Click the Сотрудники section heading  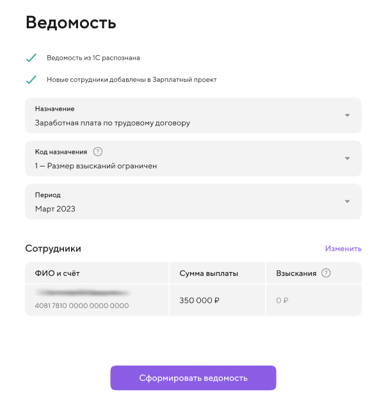tap(53, 248)
